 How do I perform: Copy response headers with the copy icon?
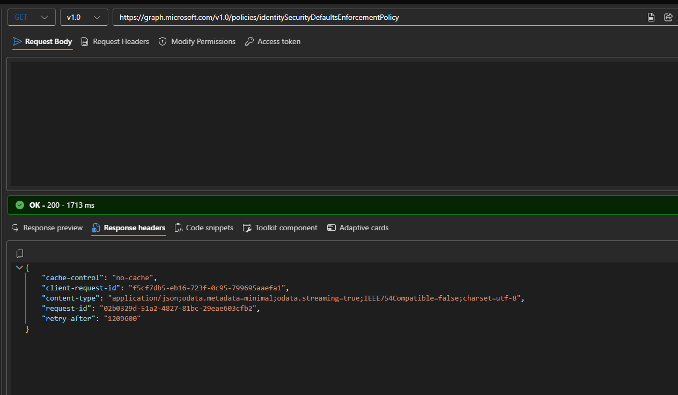(x=20, y=253)
